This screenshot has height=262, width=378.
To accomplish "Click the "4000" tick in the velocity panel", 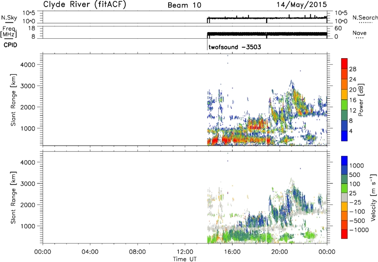I will pyautogui.click(x=27, y=162).
